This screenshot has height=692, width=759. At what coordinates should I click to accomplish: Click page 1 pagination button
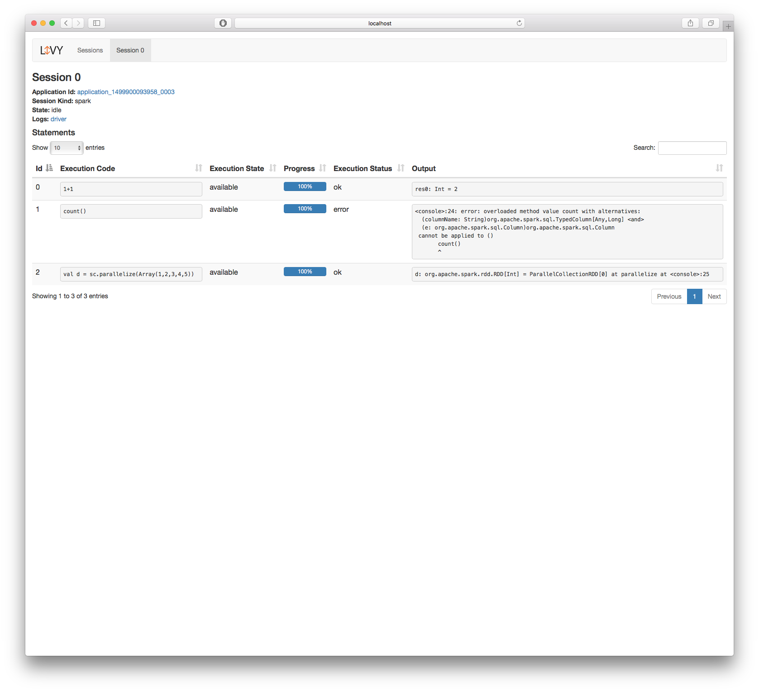point(694,296)
